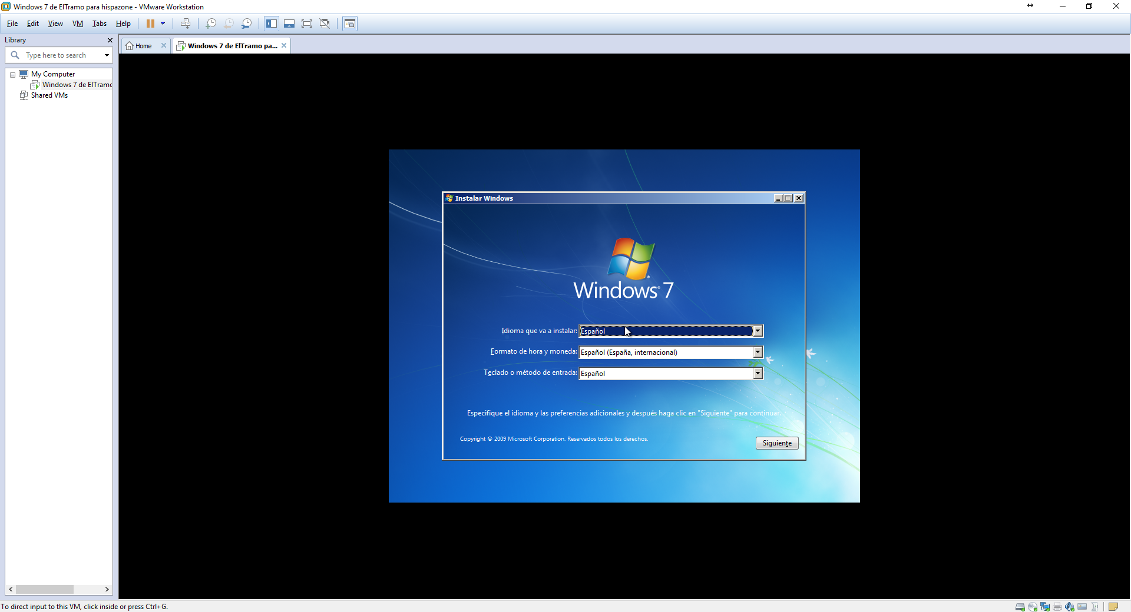The width and height of the screenshot is (1131, 612).
Task: Open the File menu
Action: click(x=12, y=24)
